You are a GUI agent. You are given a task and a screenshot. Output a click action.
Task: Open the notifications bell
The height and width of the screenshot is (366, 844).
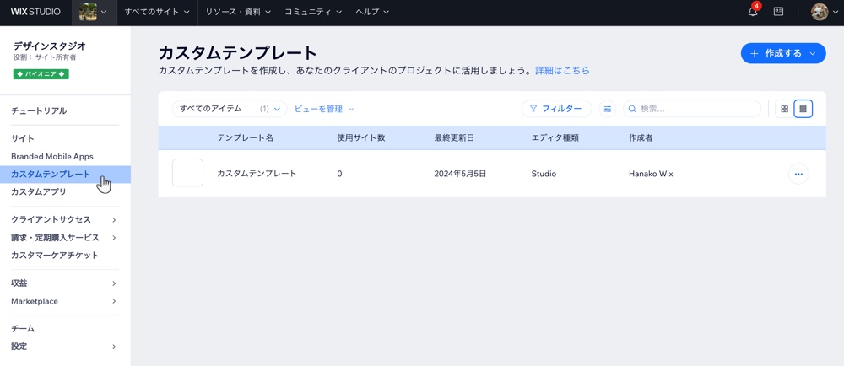(x=753, y=12)
